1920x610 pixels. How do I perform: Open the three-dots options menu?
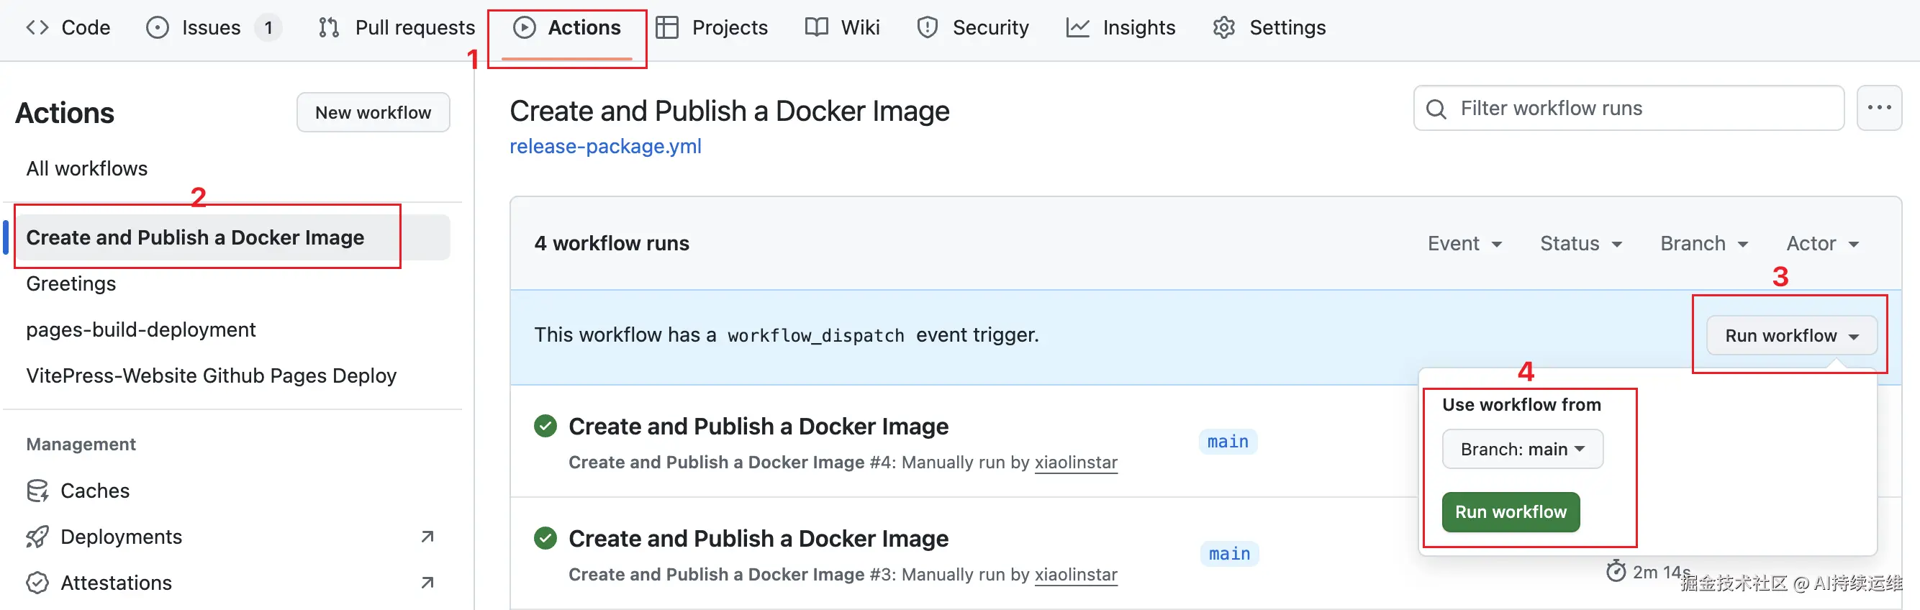pyautogui.click(x=1879, y=108)
